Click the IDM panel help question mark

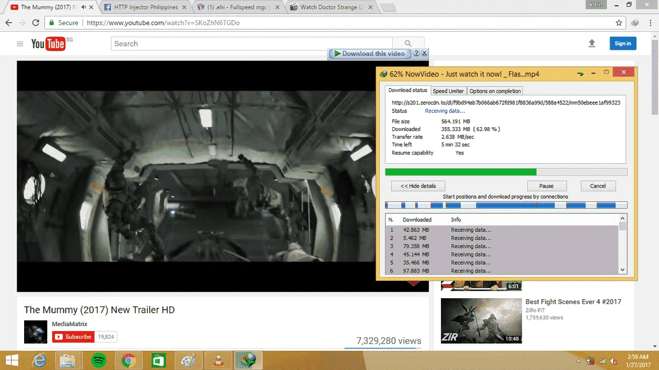click(416, 53)
